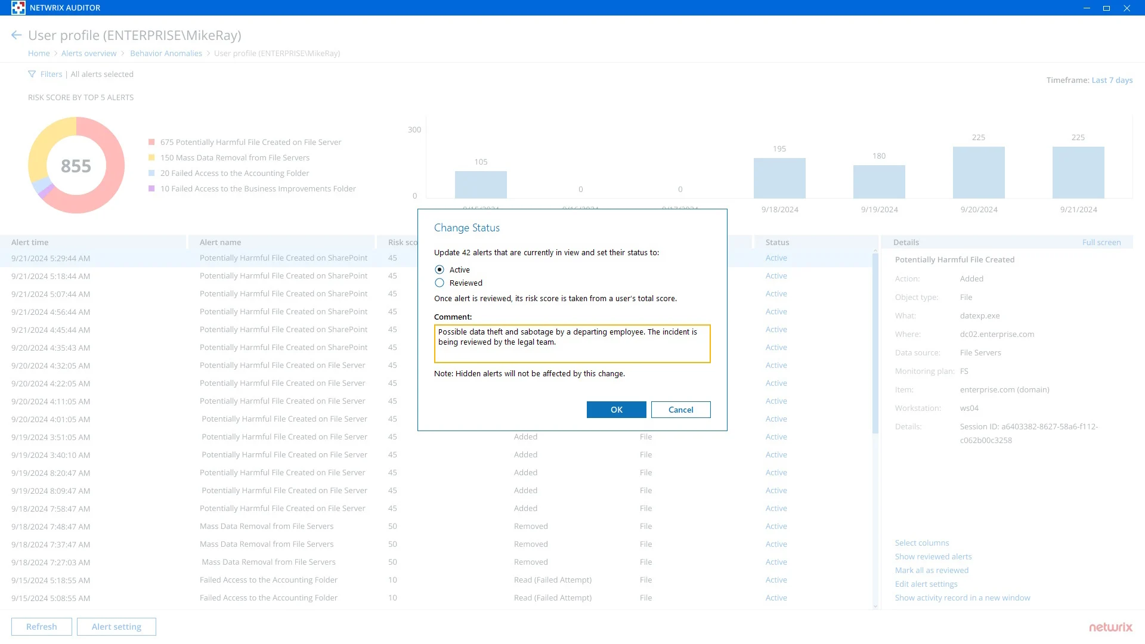Change the timeframe Last 7 days

pos(1112,80)
